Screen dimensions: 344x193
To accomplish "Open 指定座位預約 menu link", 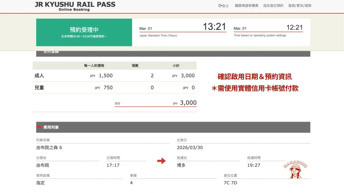I will 273,6.
